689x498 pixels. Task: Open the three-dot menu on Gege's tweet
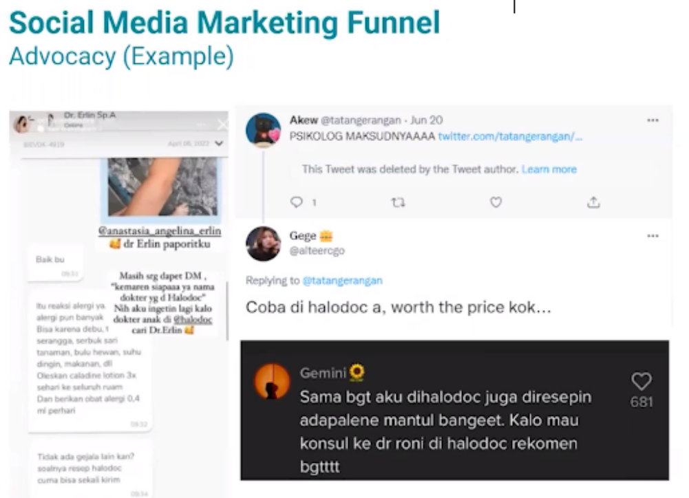point(653,236)
